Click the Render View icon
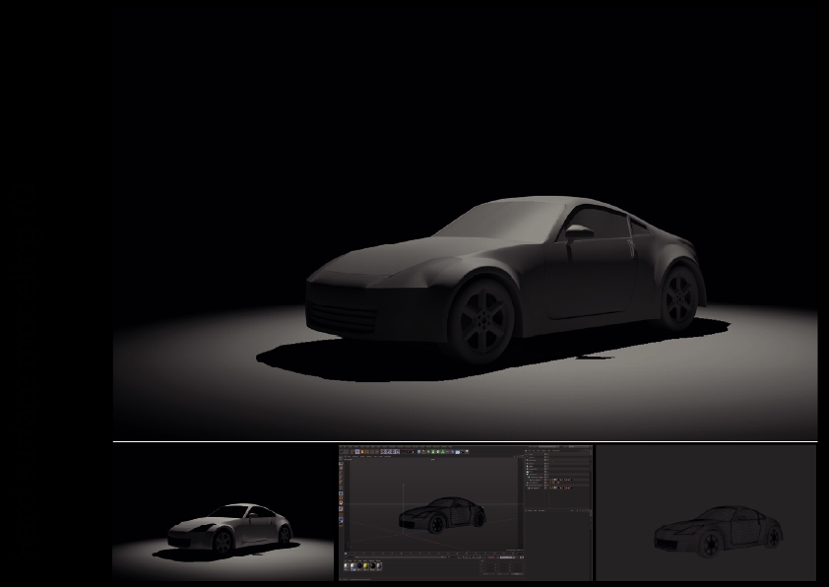 click(404, 452)
